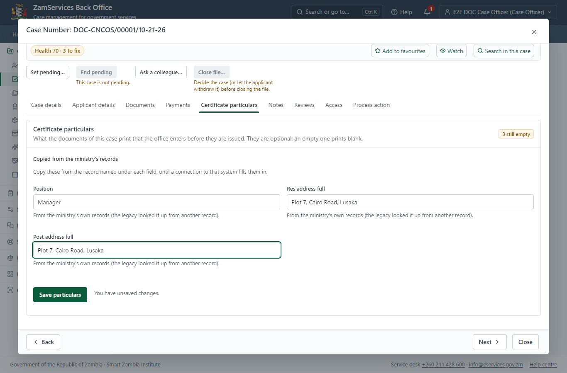The image size is (567, 373).
Task: Open the Help centre footer link
Action: coord(543,365)
